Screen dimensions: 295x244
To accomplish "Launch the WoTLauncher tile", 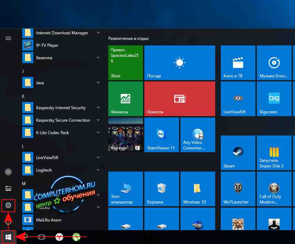I will 238,189.
